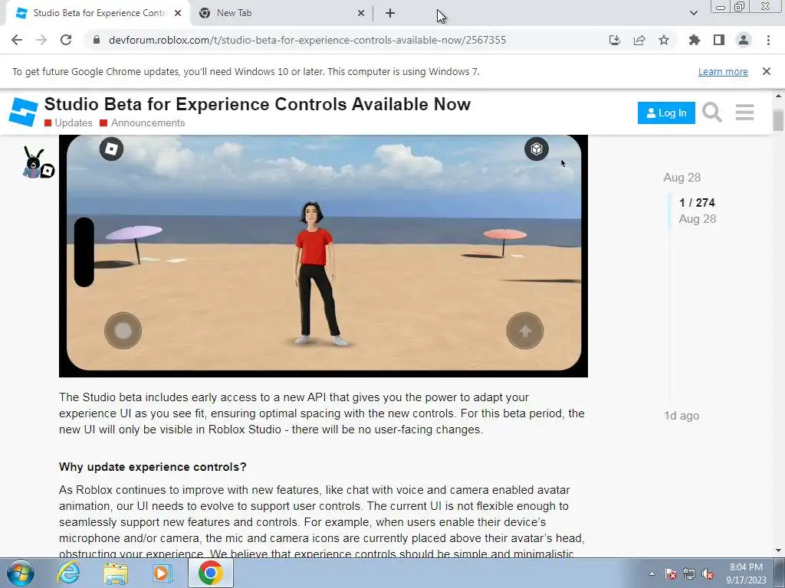Open the forum hamburger menu
Screen dimensions: 785x588
(744, 113)
